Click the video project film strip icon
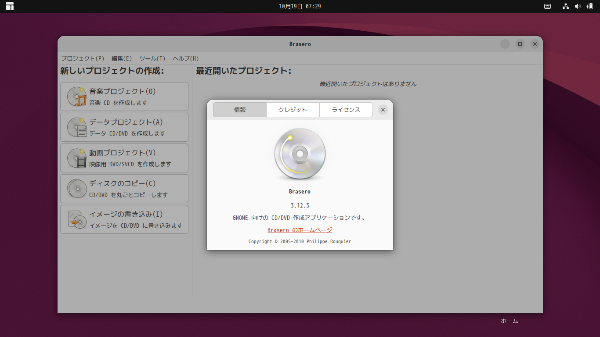The height and width of the screenshot is (337, 600). click(77, 158)
